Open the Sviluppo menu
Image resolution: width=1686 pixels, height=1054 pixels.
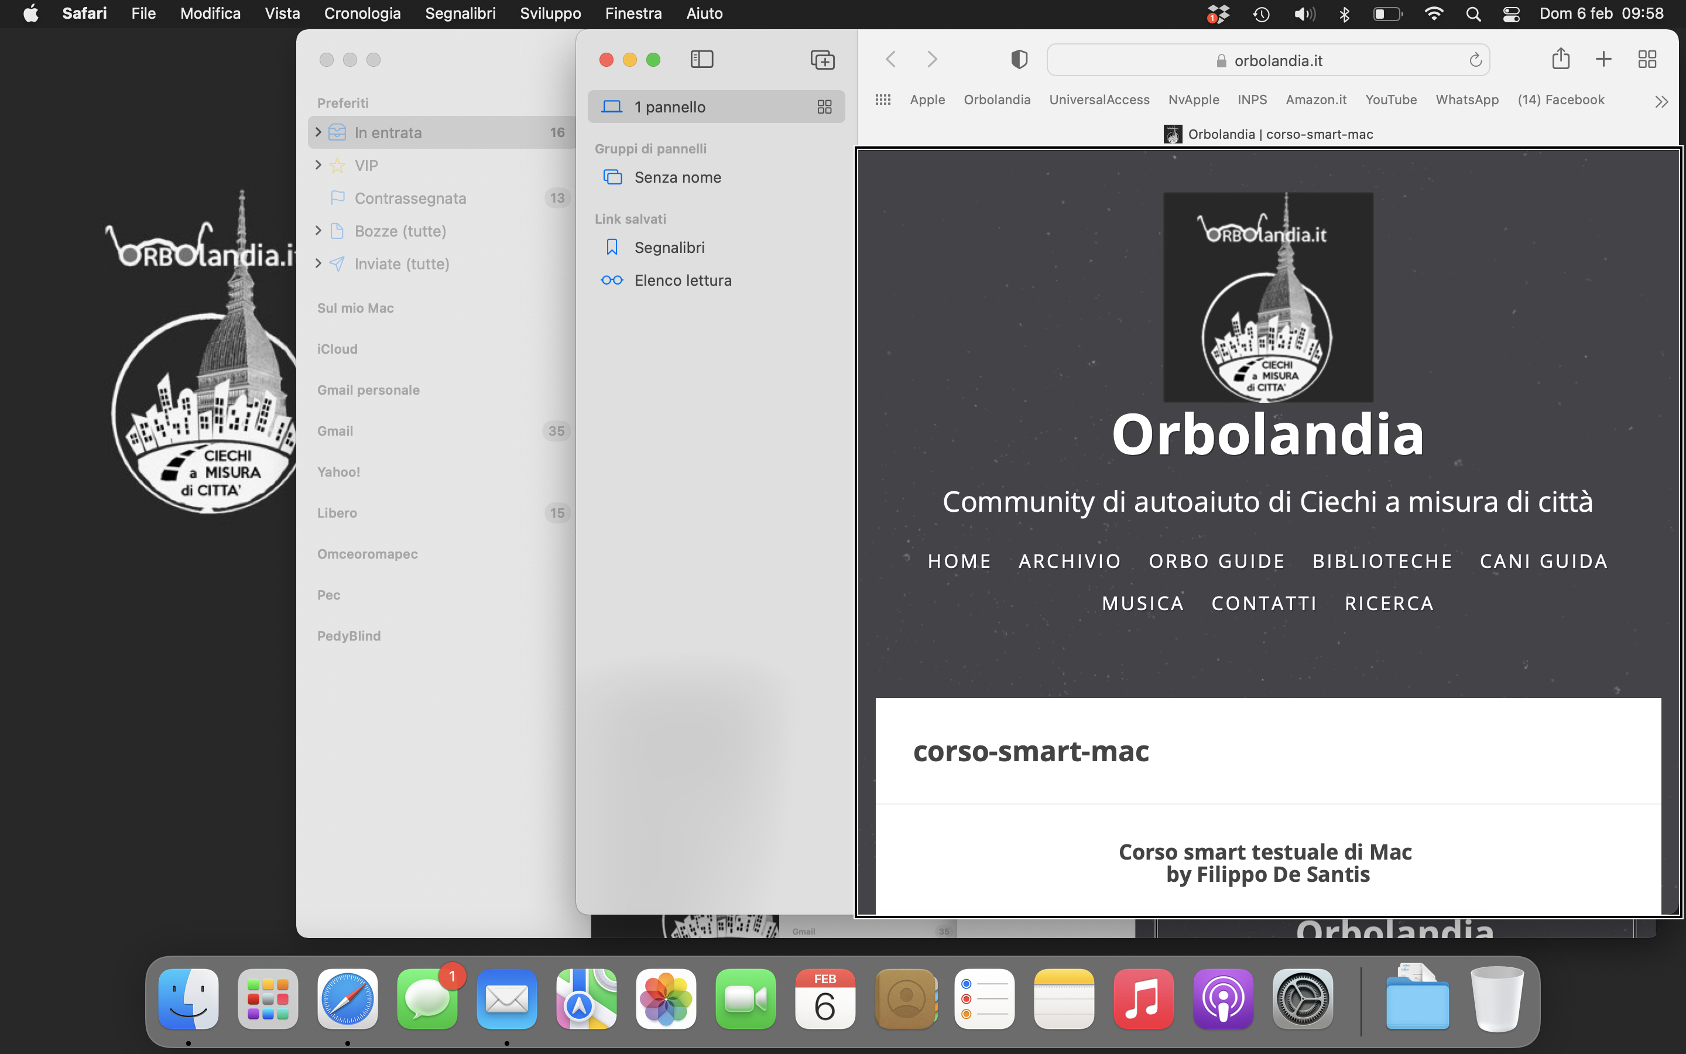[x=550, y=13]
